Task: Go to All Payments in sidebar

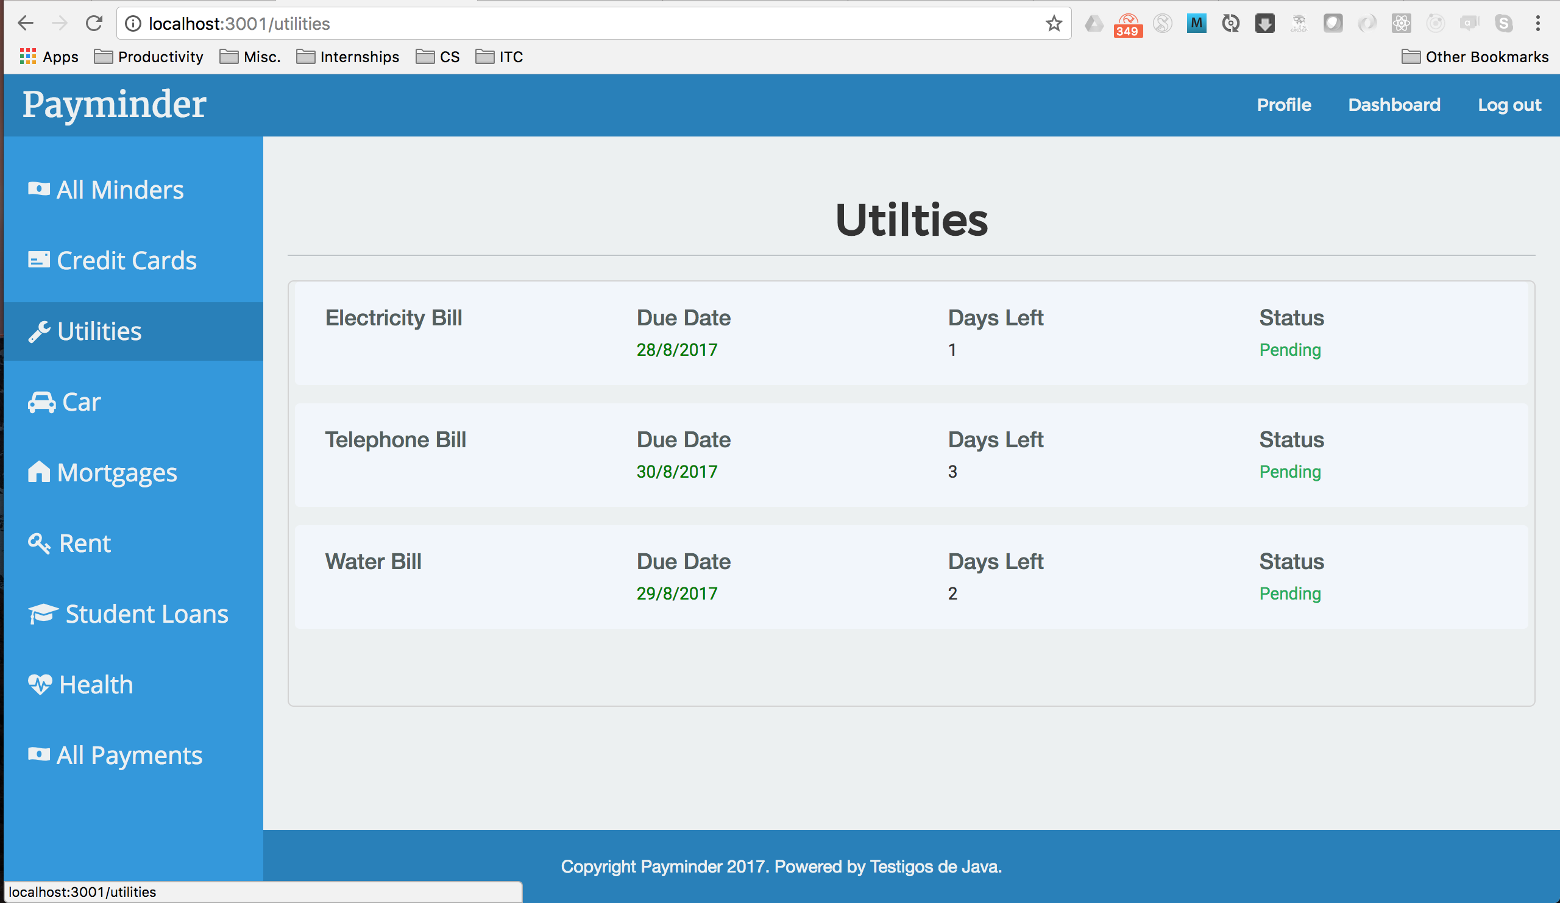Action: point(129,755)
